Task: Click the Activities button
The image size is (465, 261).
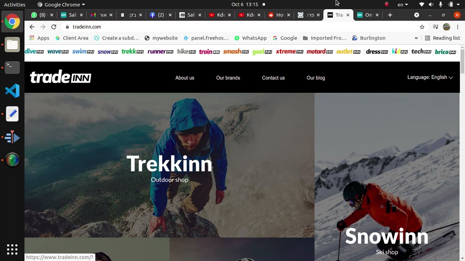Action: point(15,5)
